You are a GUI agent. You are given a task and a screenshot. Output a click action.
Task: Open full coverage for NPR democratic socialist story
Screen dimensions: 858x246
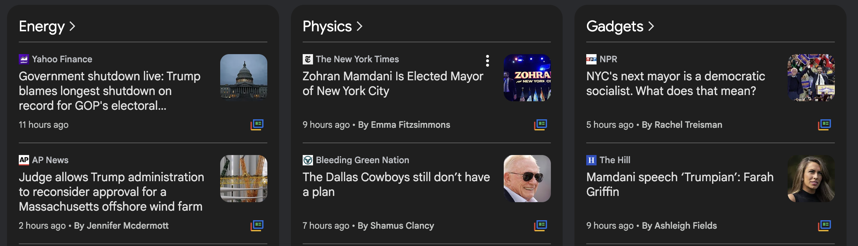[824, 125]
